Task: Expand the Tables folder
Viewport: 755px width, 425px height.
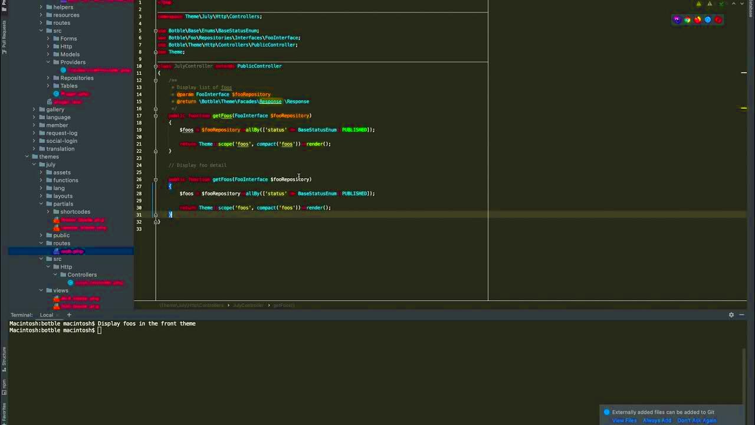Action: [48, 86]
